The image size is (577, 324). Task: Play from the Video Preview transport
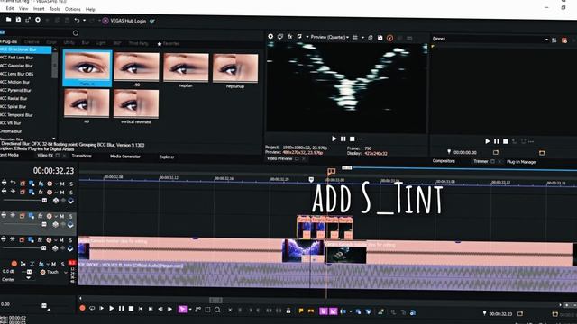point(334,139)
